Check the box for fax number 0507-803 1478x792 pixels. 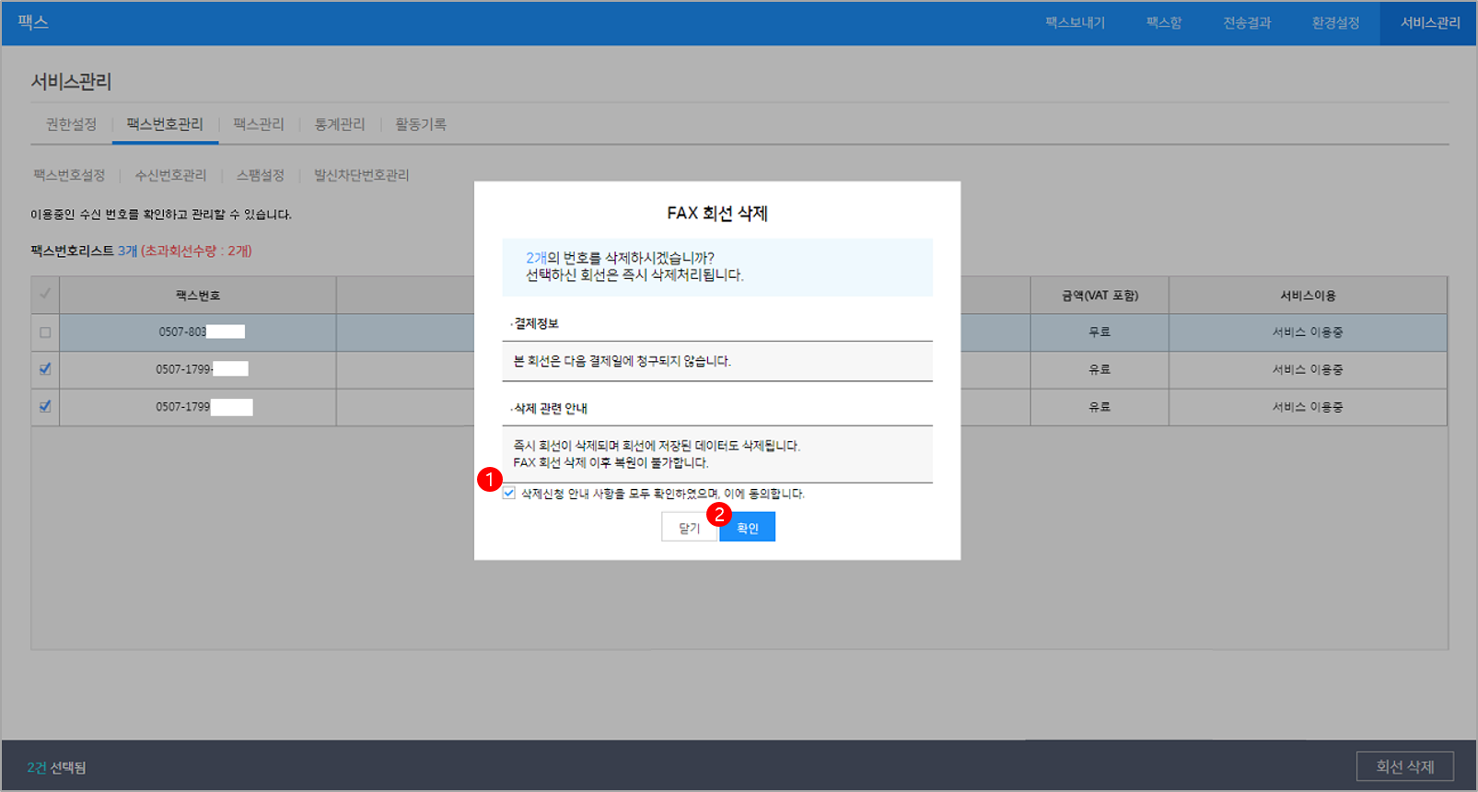(45, 332)
